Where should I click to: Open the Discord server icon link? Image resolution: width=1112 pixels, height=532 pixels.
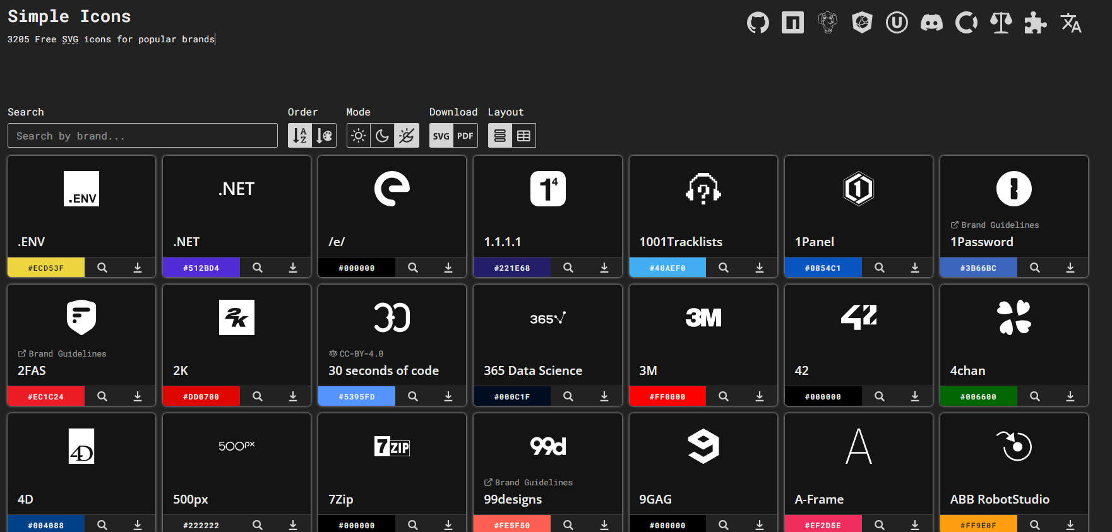[x=931, y=23]
